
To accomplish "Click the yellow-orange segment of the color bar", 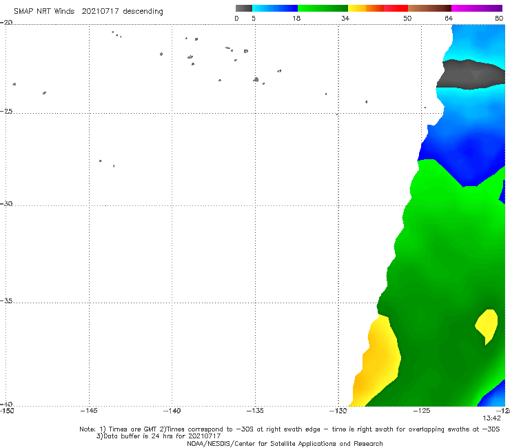I will 365,8.
